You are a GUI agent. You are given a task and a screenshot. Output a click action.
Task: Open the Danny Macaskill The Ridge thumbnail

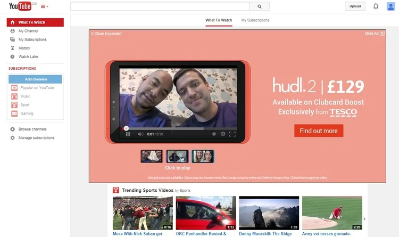pyautogui.click(x=269, y=213)
